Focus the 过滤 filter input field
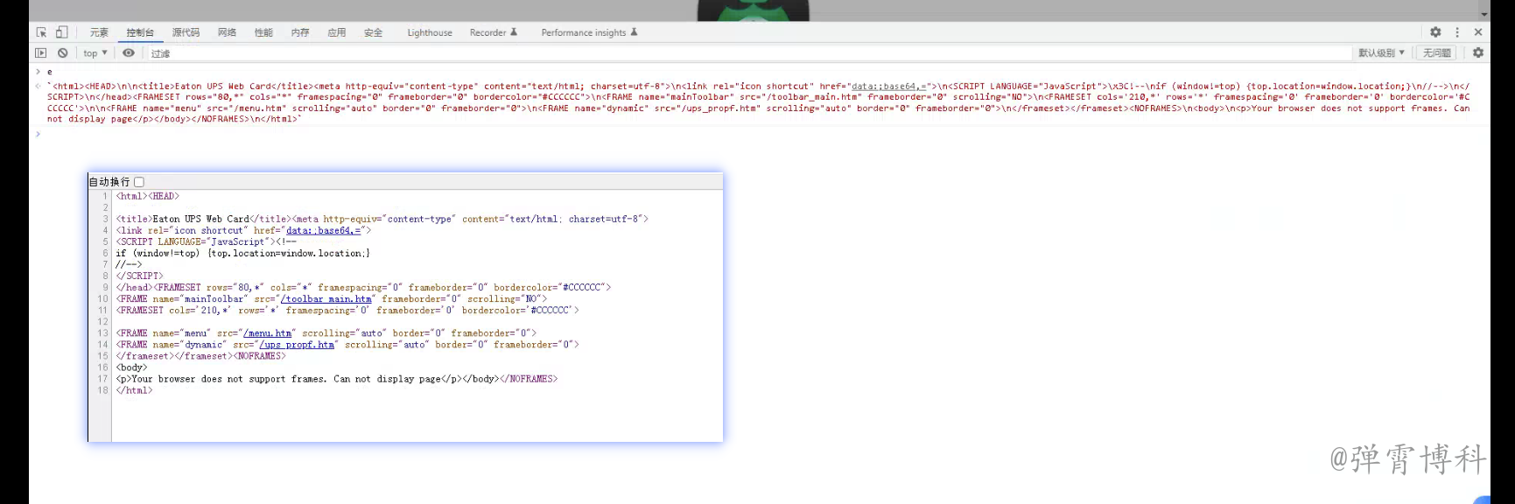This screenshot has width=1515, height=504. coord(749,53)
